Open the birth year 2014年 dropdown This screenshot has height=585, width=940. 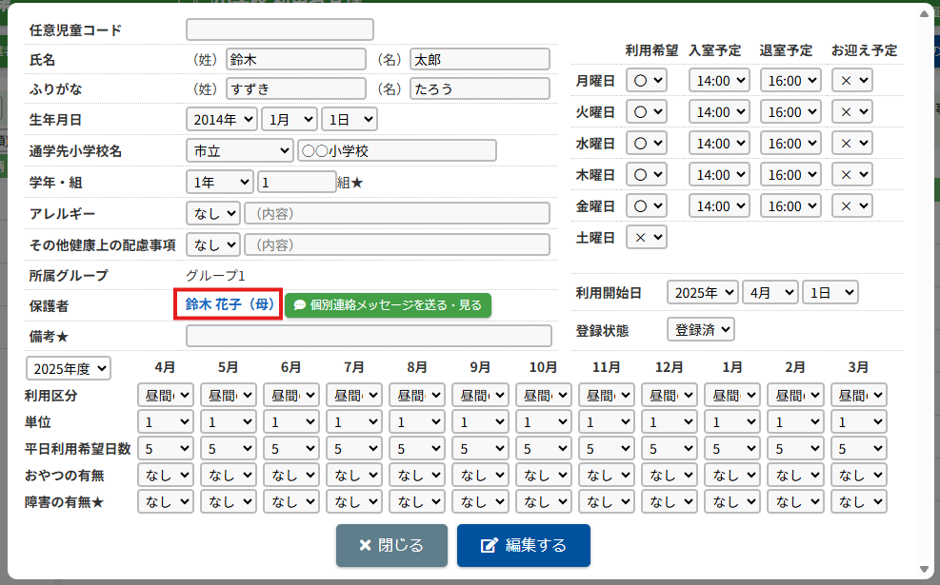(222, 120)
